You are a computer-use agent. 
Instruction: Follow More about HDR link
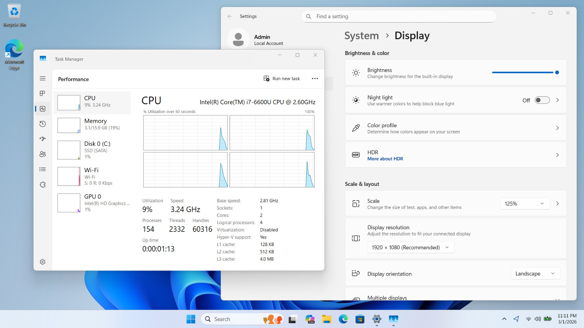[x=385, y=159]
